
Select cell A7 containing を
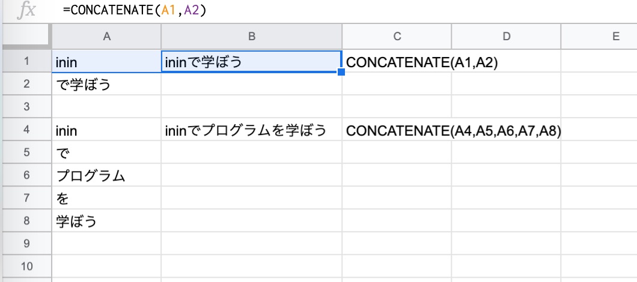click(107, 198)
